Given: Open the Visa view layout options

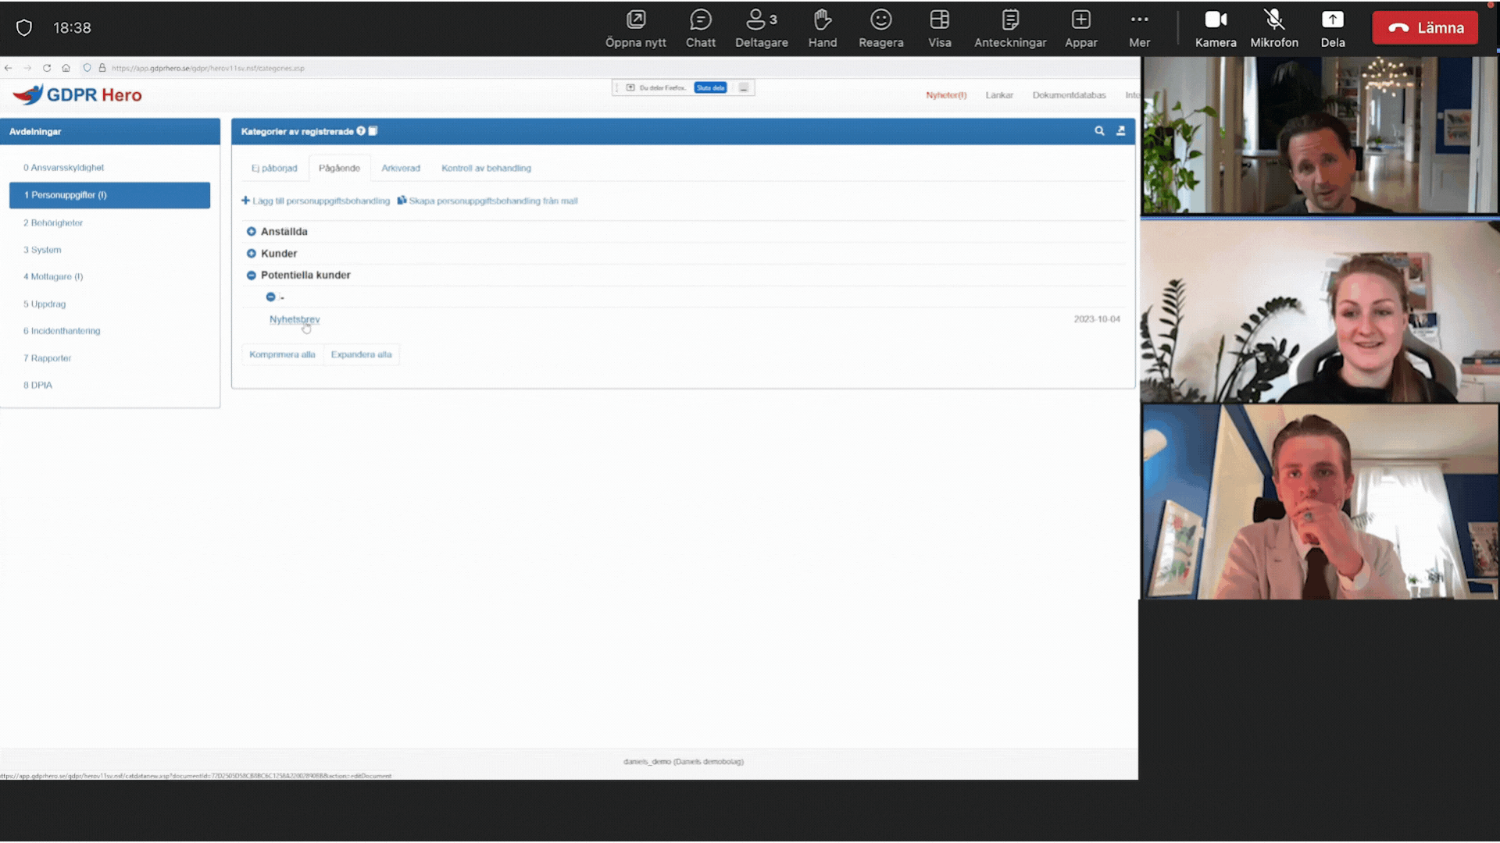Looking at the screenshot, I should coord(939,28).
